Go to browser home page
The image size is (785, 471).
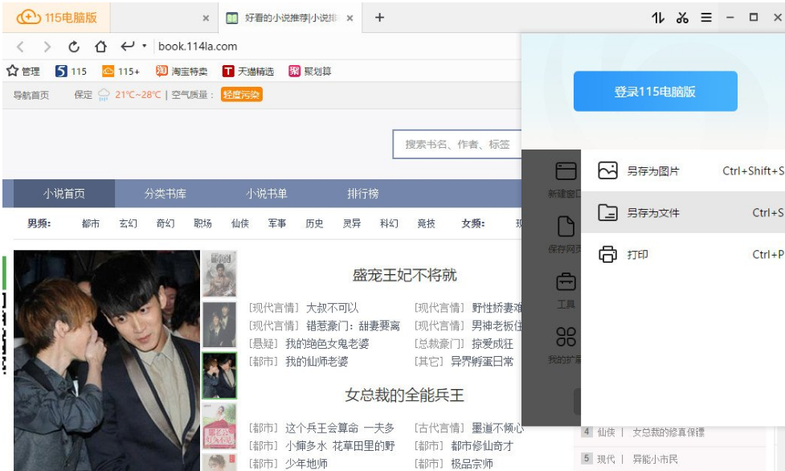pyautogui.click(x=100, y=47)
